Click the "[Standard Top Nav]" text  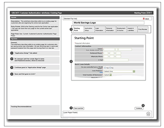[x=70, y=19]
